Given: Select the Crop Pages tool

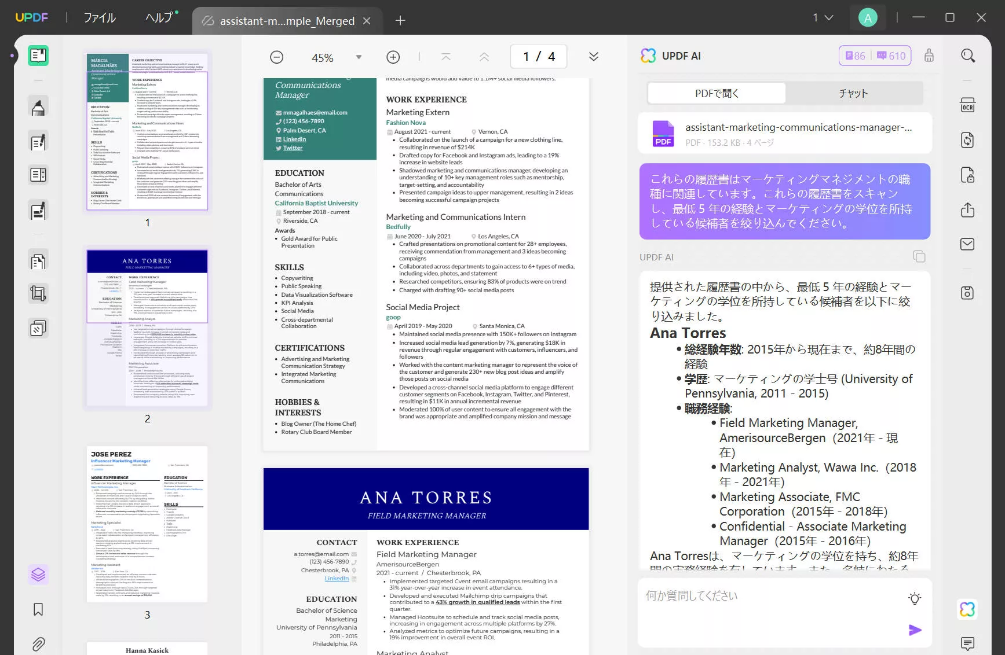Looking at the screenshot, I should 38,294.
